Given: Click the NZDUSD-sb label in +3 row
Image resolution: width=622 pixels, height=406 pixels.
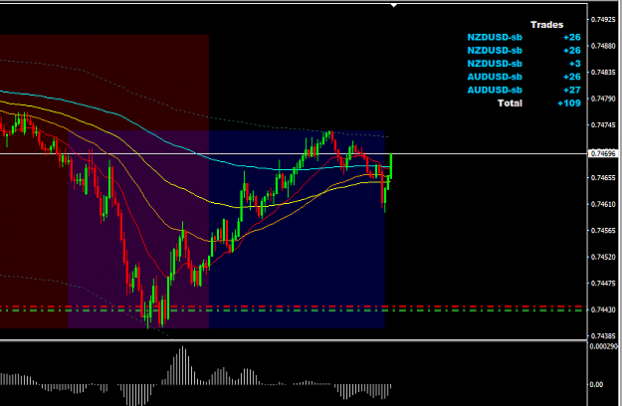Looking at the screenshot, I should pos(495,64).
